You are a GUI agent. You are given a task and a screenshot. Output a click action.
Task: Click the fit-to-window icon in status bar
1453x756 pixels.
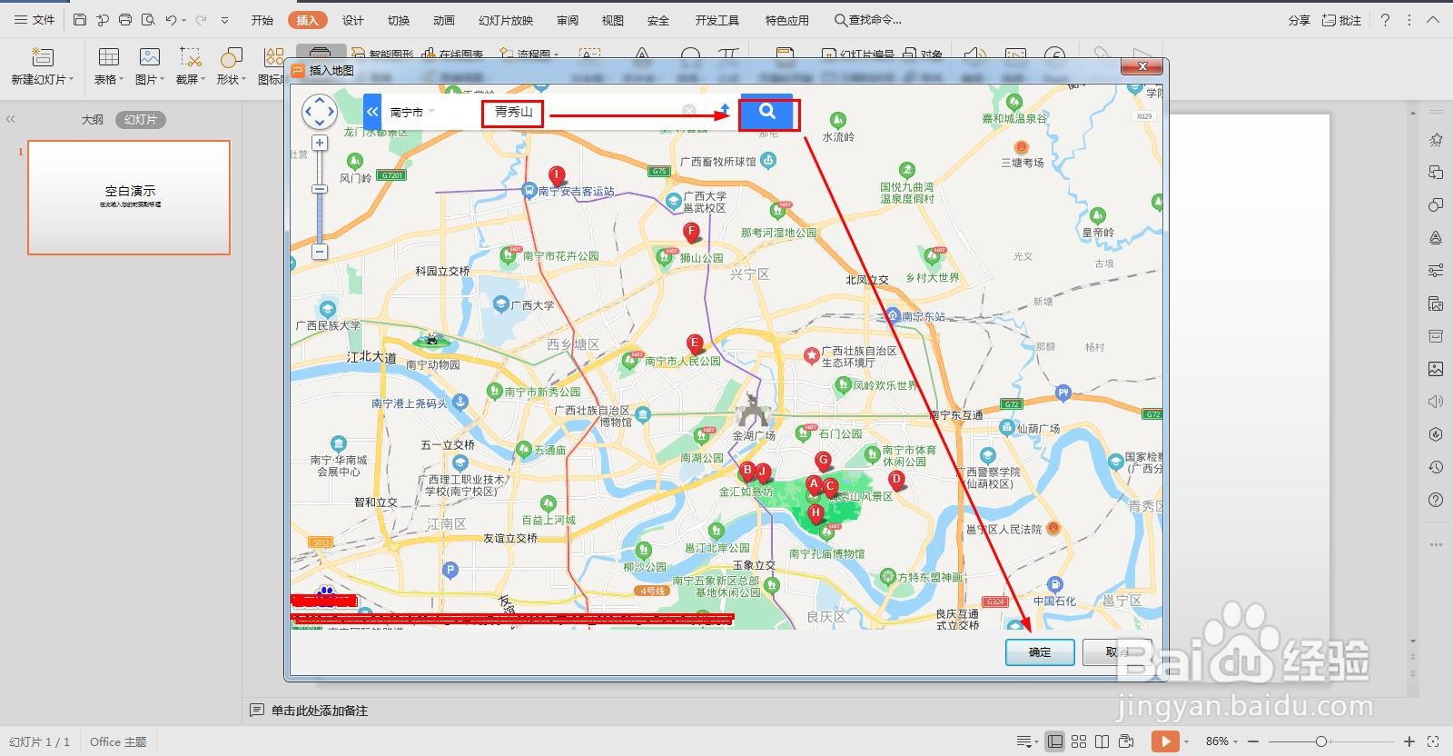point(1434,741)
